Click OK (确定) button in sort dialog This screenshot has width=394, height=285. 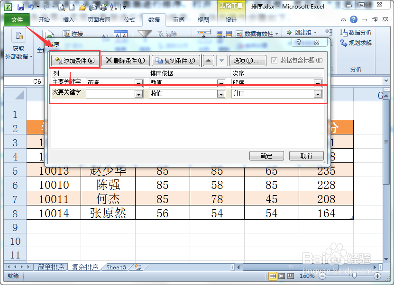coord(266,156)
